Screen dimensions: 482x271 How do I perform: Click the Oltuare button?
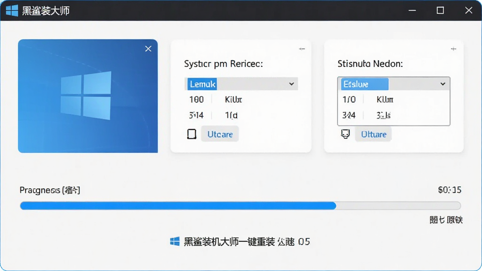(373, 134)
